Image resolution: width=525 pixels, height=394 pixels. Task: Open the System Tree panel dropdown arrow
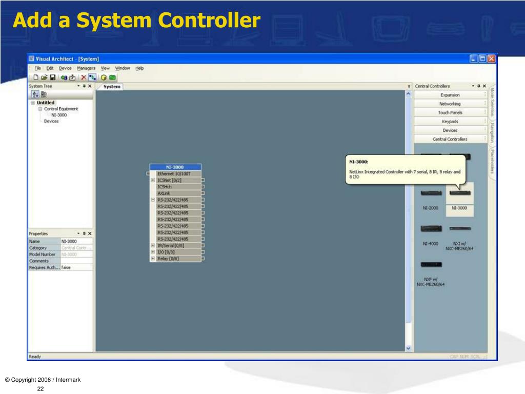click(x=78, y=86)
